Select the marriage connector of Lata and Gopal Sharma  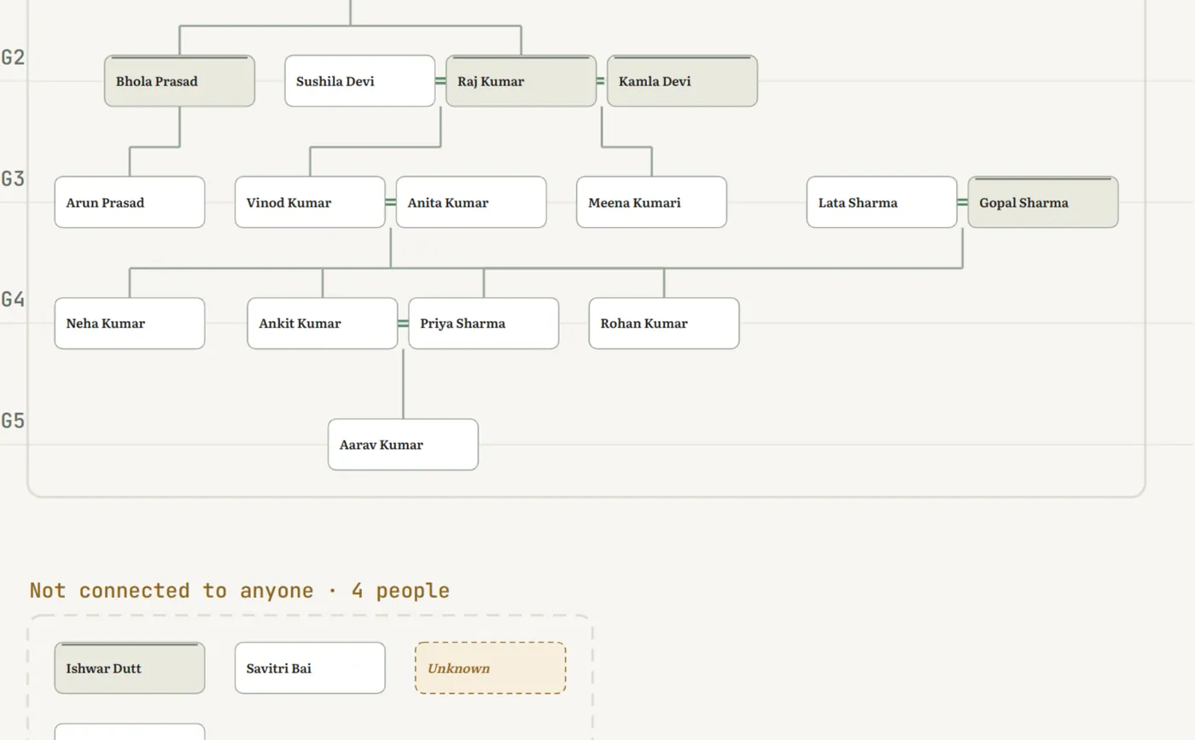[962, 202]
